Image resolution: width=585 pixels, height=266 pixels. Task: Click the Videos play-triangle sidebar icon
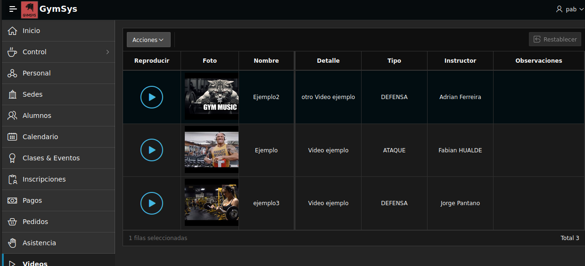[13, 263]
